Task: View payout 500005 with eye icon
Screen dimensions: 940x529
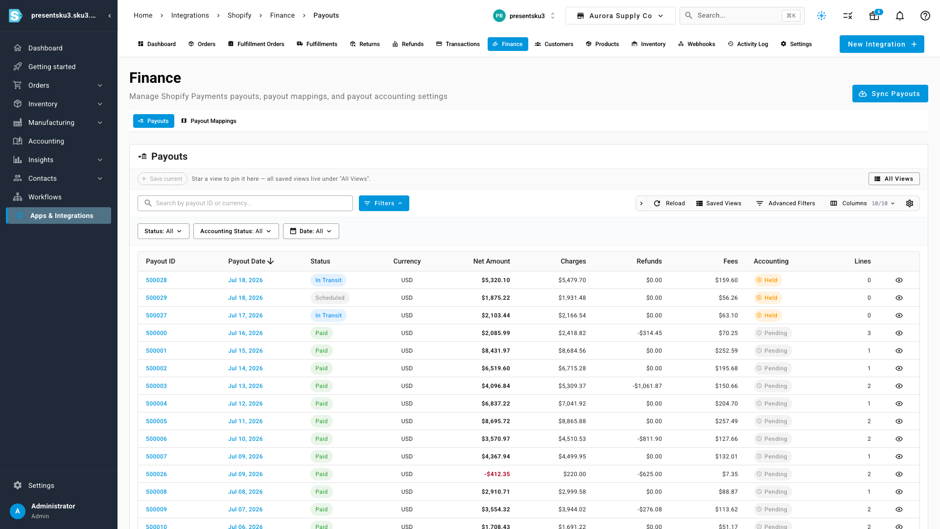Action: [x=899, y=421]
